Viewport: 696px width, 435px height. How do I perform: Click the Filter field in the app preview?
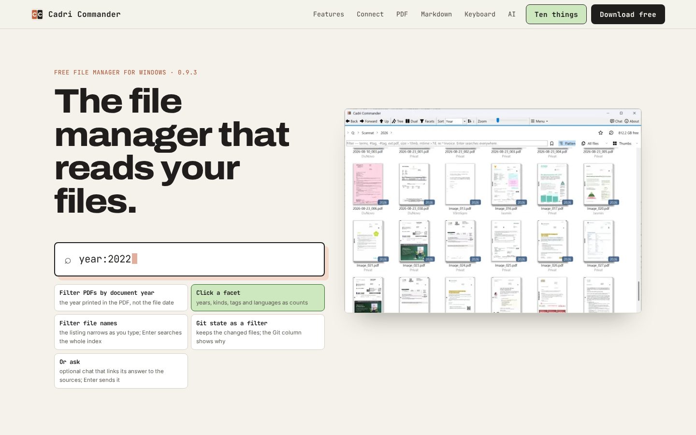click(x=447, y=144)
